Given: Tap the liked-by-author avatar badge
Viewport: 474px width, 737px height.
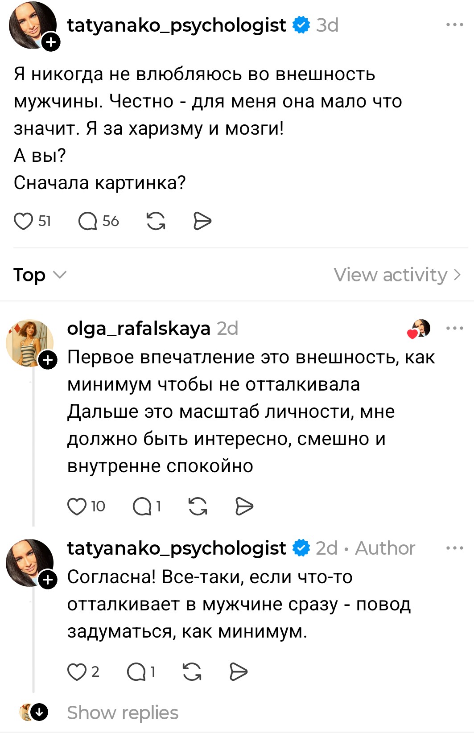Looking at the screenshot, I should [x=419, y=329].
